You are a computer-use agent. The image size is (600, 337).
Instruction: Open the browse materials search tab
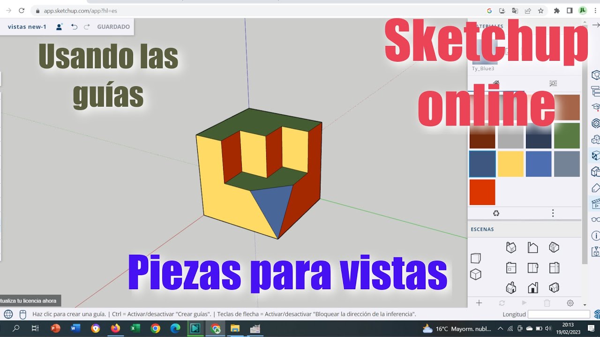[553, 83]
